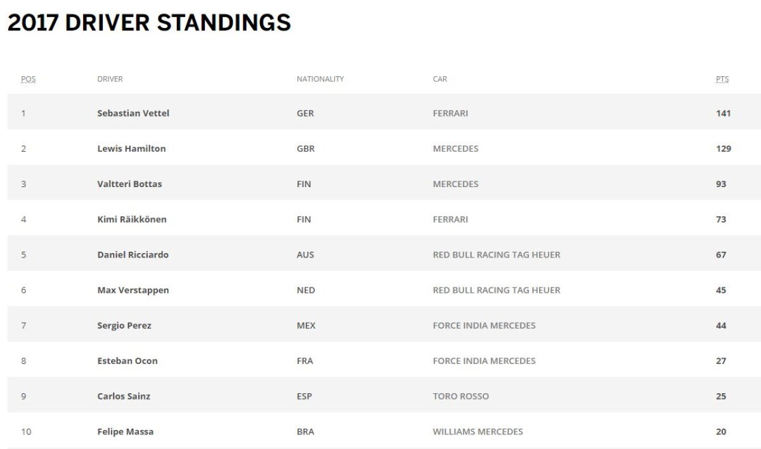The width and height of the screenshot is (761, 449).
Task: Open the Toro Rosso team link
Action: tap(460, 396)
